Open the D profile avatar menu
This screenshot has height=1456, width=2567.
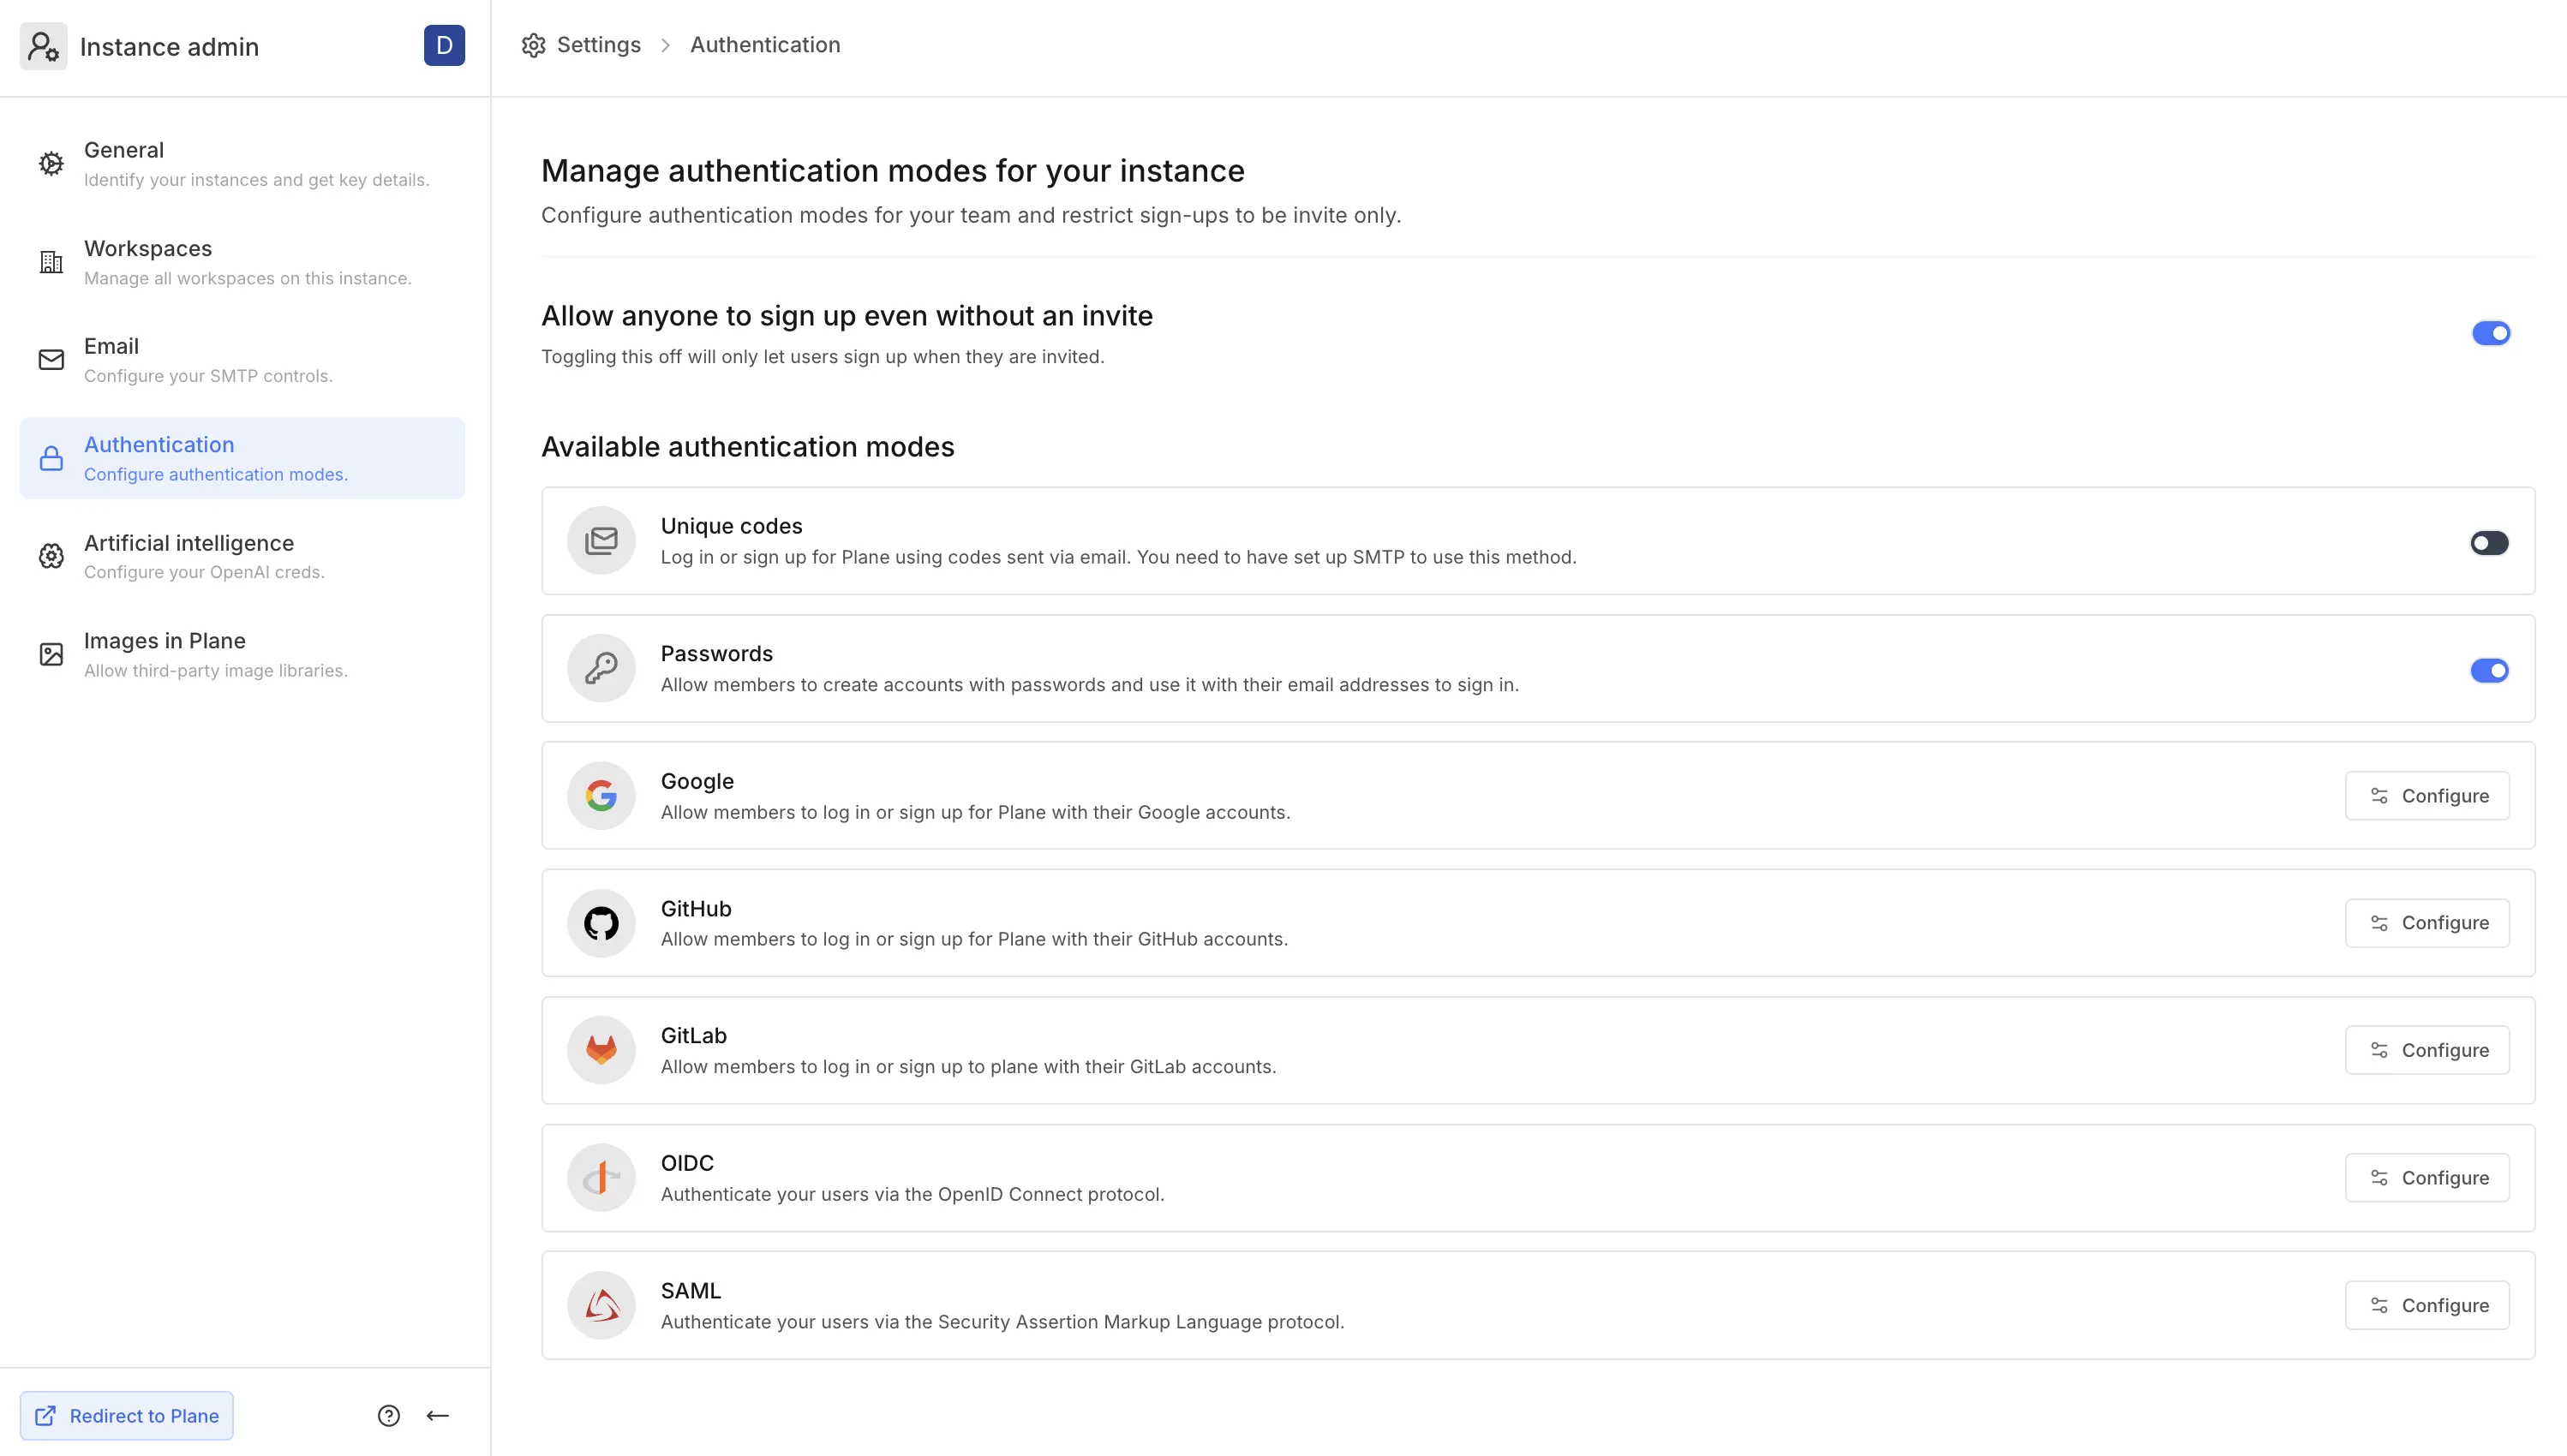pyautogui.click(x=444, y=46)
